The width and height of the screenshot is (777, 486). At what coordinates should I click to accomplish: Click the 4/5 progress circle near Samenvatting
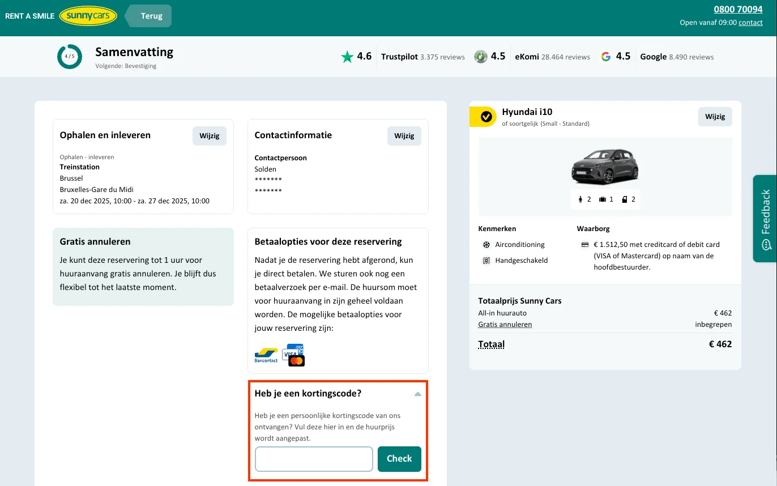[x=69, y=56]
